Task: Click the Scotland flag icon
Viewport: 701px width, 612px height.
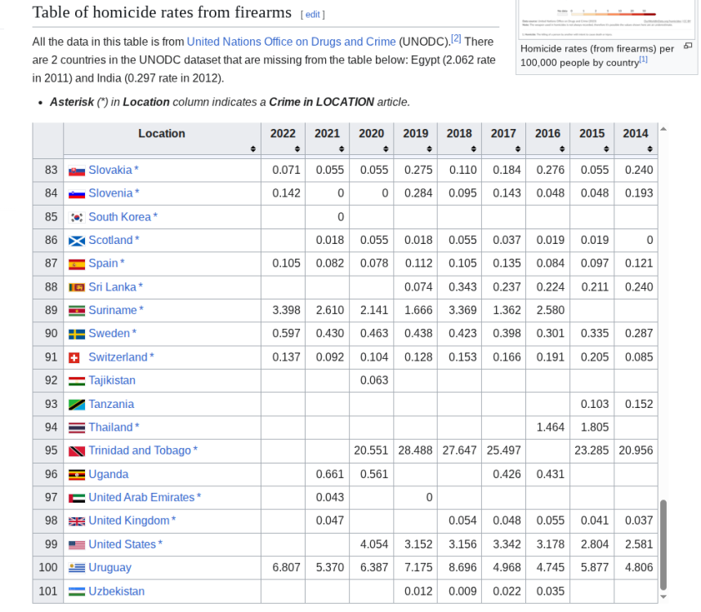Action: click(77, 241)
